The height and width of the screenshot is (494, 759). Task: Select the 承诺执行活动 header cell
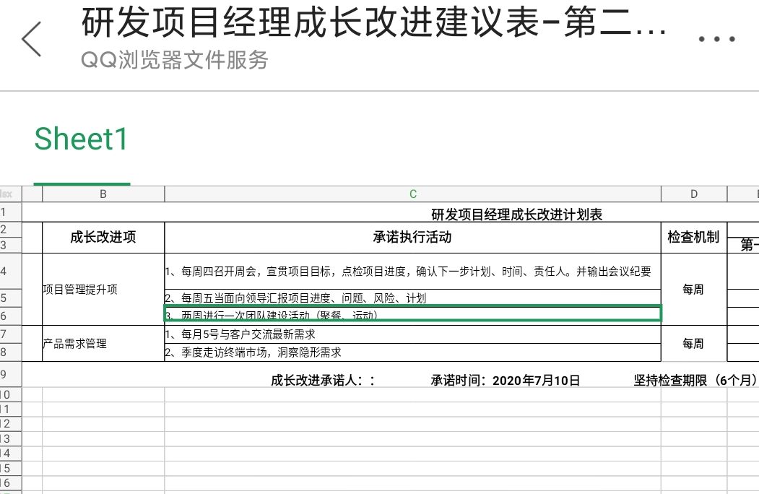coord(412,237)
